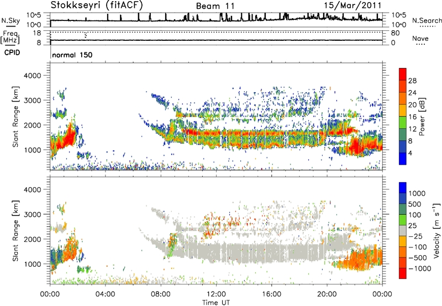Click the 'Power [dB]' colorbar title

422,117
